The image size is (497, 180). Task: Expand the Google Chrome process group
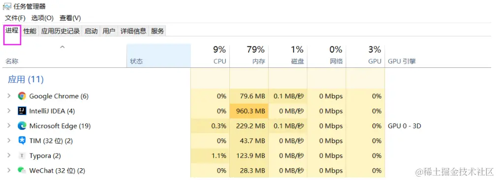click(9, 96)
